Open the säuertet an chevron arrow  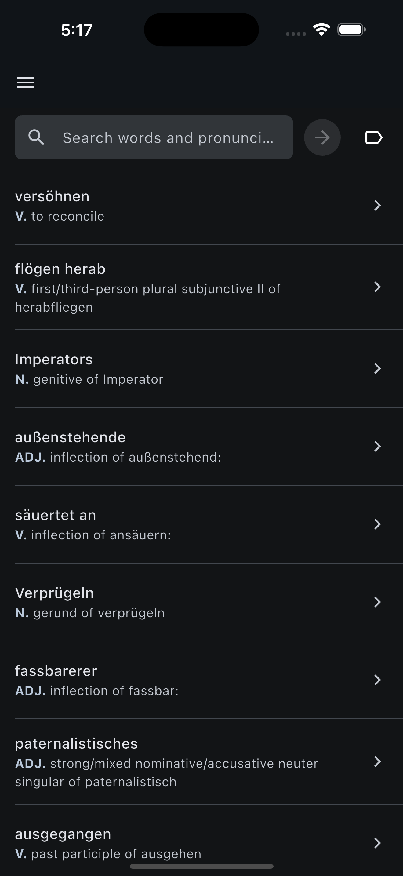pyautogui.click(x=377, y=524)
